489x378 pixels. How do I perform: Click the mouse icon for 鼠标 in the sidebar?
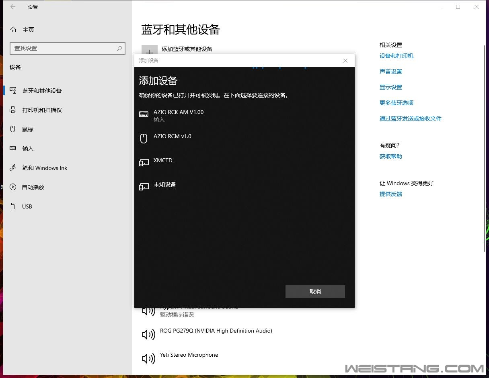[x=13, y=129]
